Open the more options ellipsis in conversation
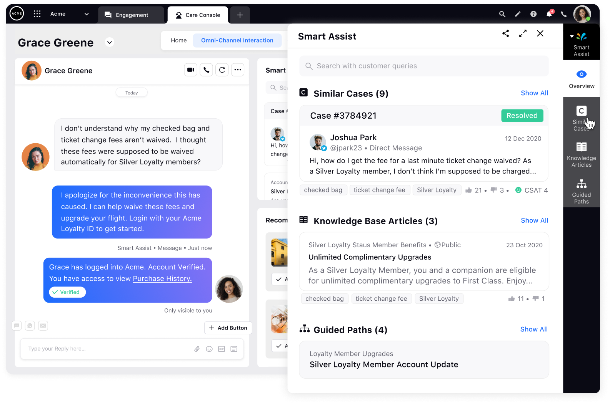 [238, 70]
